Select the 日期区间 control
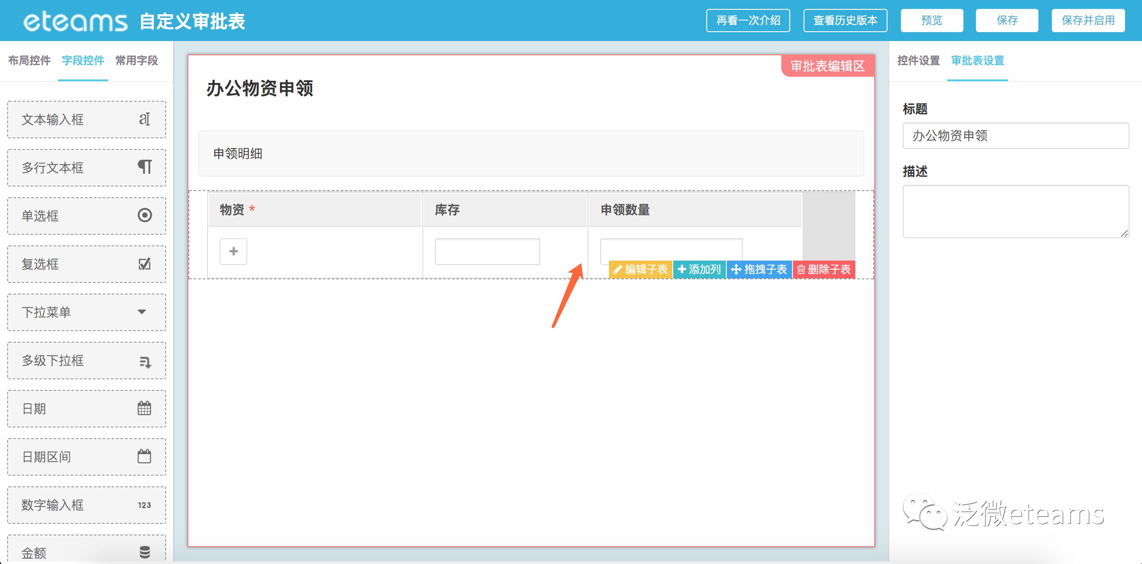 [87, 456]
